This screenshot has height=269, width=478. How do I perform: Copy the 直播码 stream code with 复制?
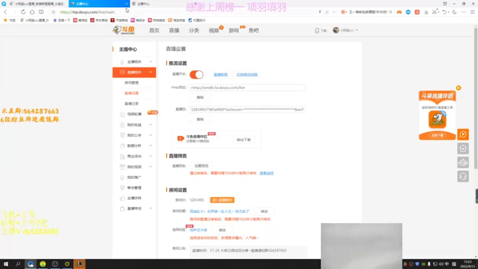point(200,119)
